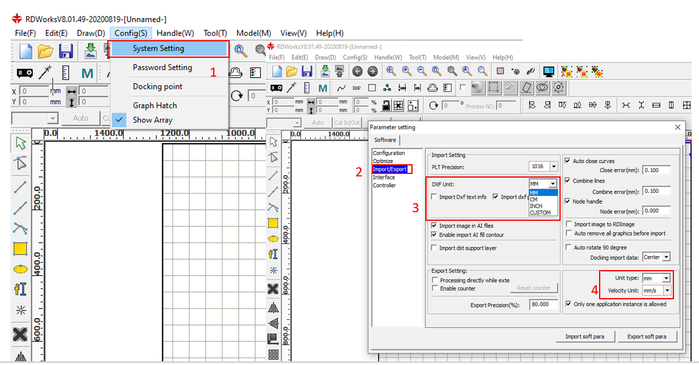The height and width of the screenshot is (365, 699).
Task: Click the large M icon in the Config-menu window
Action: coord(87,73)
